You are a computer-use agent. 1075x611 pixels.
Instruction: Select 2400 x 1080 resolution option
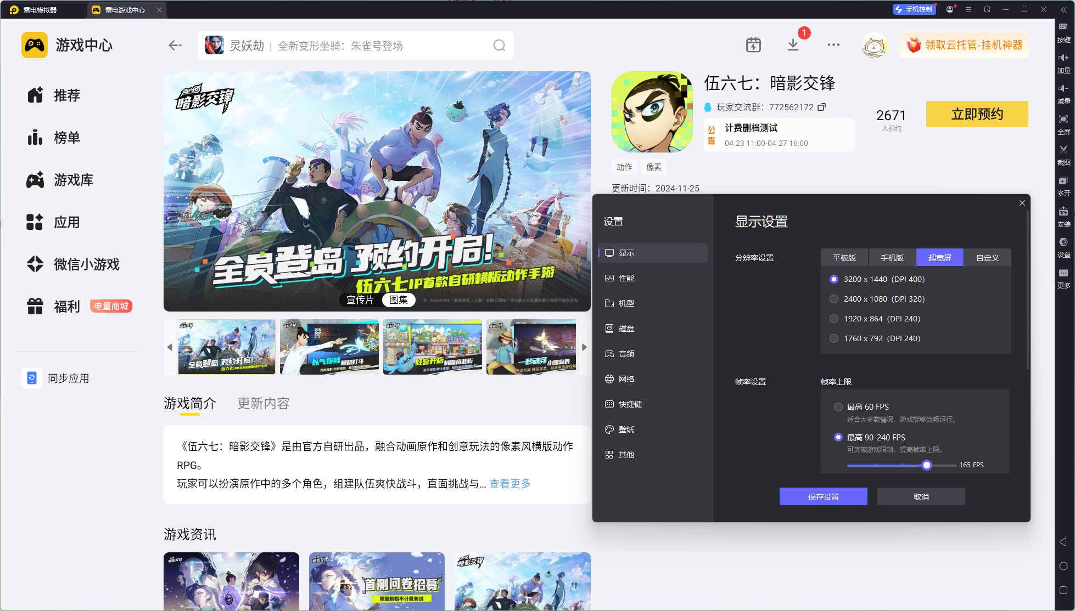(834, 299)
